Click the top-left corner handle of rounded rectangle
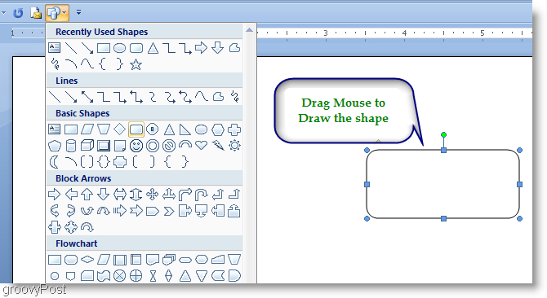The height and width of the screenshot is (298, 547). pyautogui.click(x=367, y=150)
